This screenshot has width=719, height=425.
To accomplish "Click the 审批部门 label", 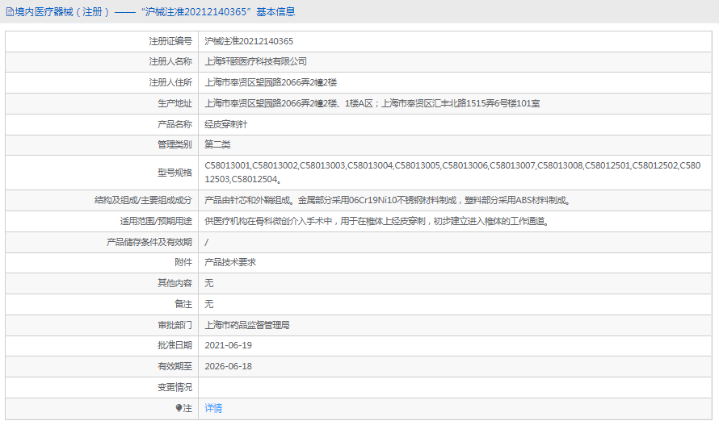I will pos(174,325).
